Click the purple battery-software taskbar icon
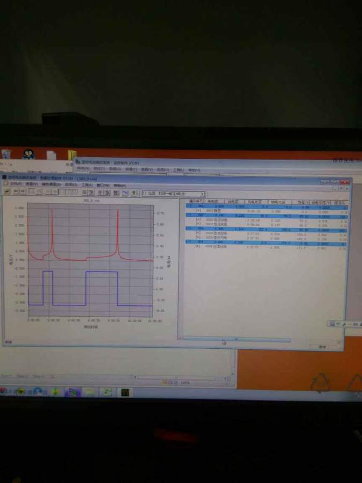 point(72,392)
